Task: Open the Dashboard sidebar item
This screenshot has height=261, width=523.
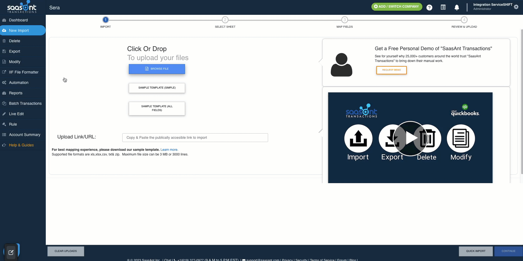Action: (23, 20)
